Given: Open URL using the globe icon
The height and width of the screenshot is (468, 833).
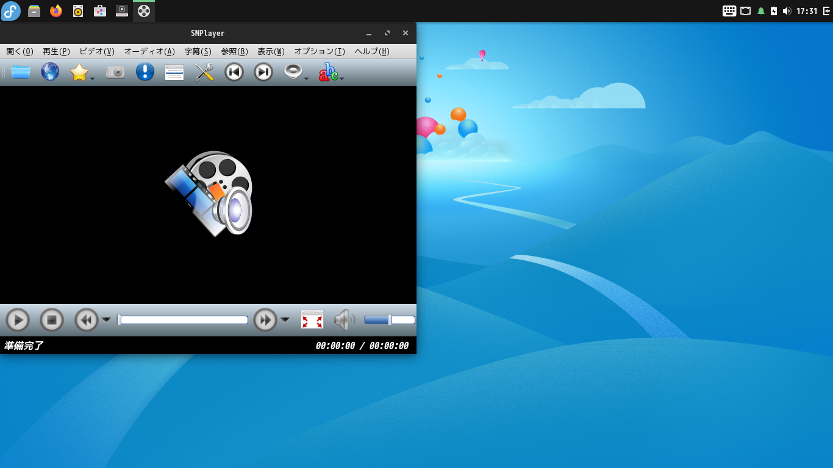Looking at the screenshot, I should [x=50, y=72].
